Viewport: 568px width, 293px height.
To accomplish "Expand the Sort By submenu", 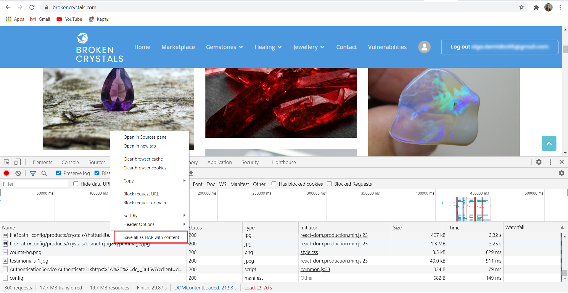I will (149, 215).
